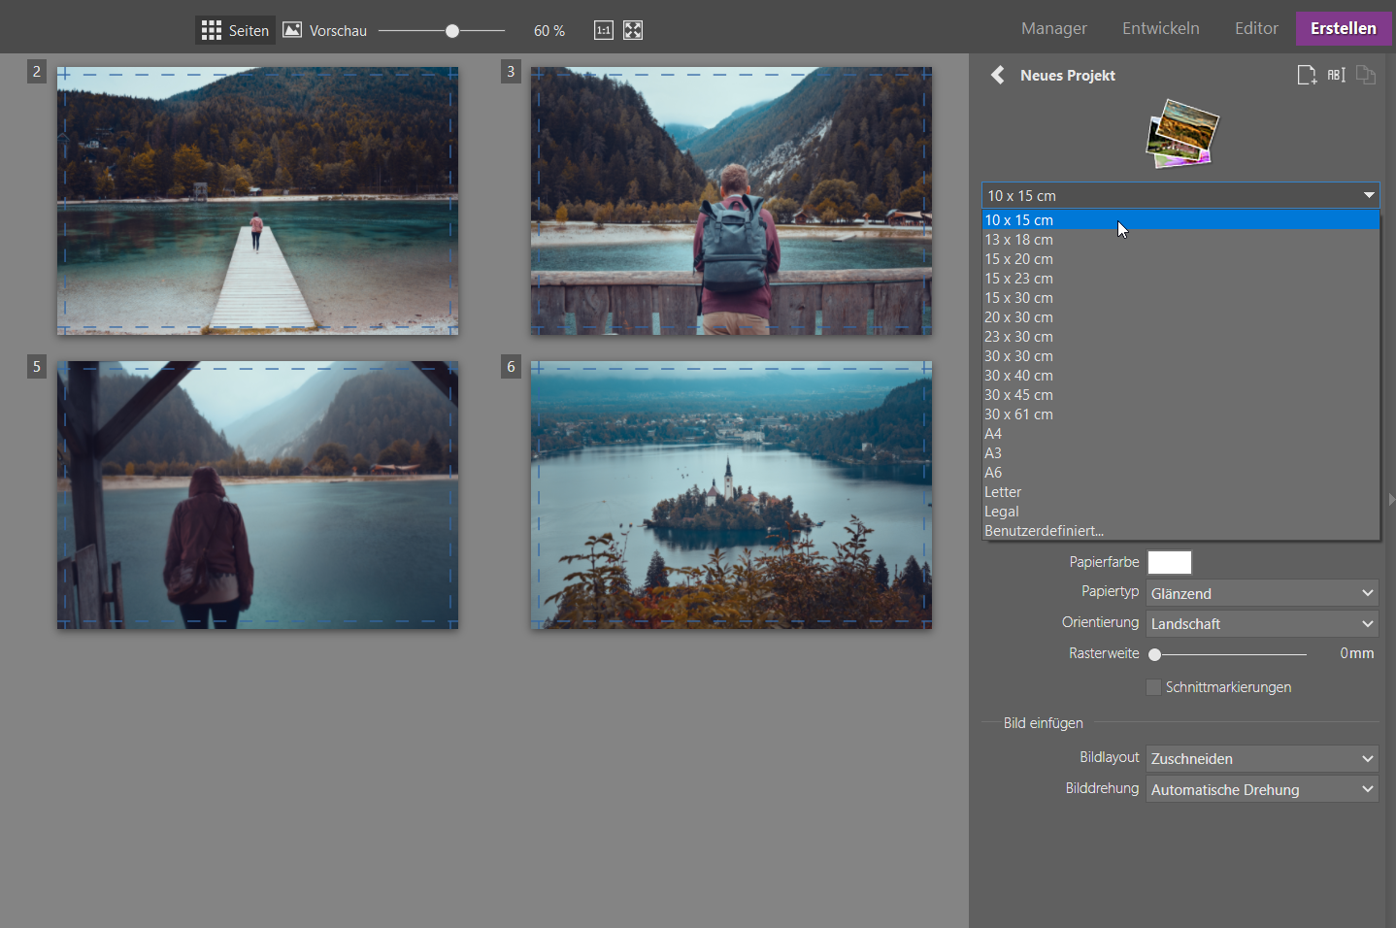Go back with the arrow beside Neues Projekt

click(x=997, y=75)
